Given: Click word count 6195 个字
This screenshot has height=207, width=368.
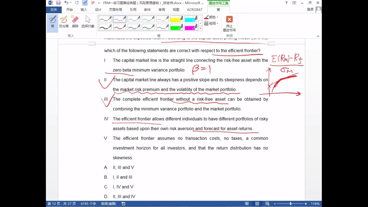Looking at the screenshot, I should tap(88, 204).
